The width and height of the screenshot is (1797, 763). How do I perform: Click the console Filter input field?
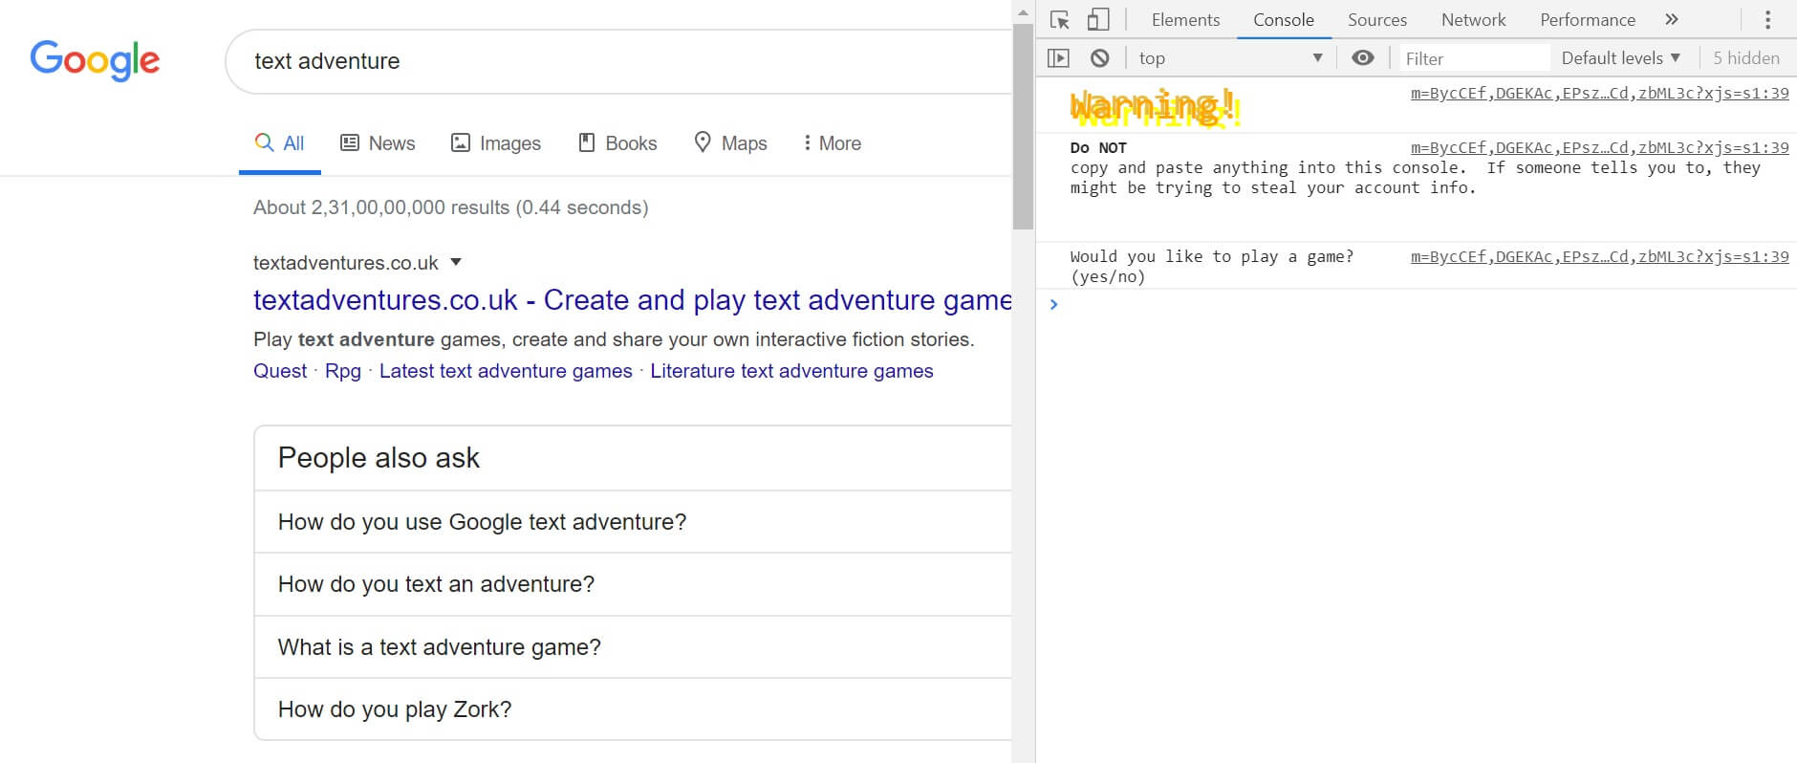(x=1474, y=58)
